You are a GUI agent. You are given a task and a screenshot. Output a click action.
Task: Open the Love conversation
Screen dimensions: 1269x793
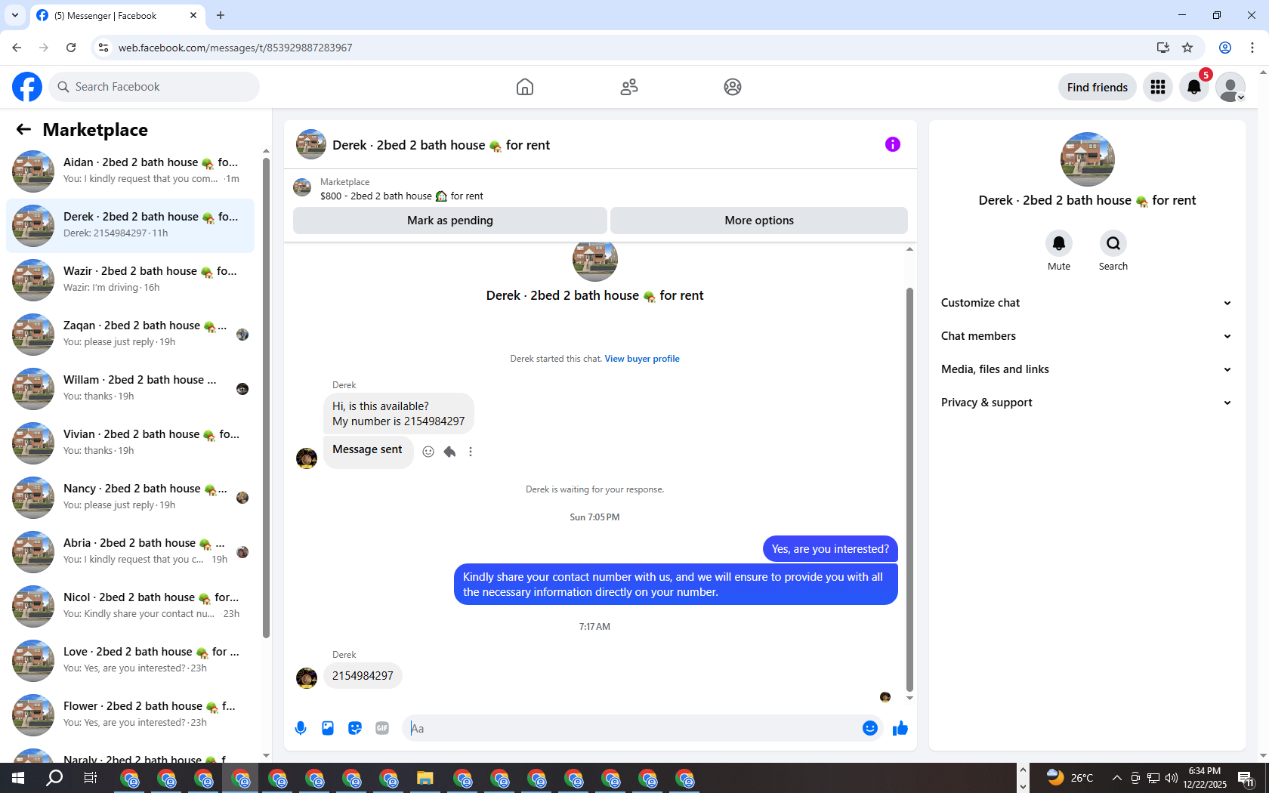(x=130, y=660)
